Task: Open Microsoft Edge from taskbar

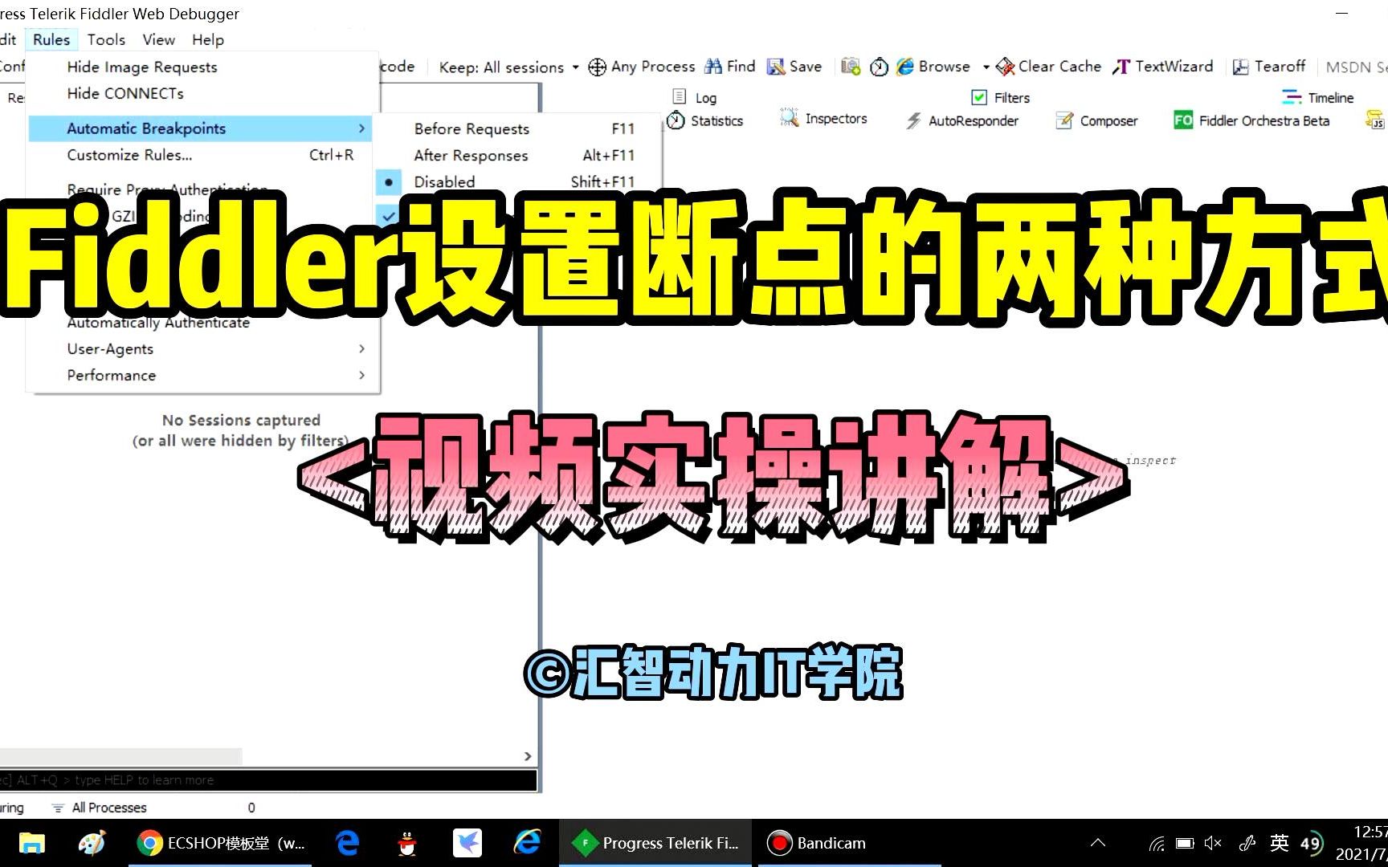Action: (x=347, y=843)
